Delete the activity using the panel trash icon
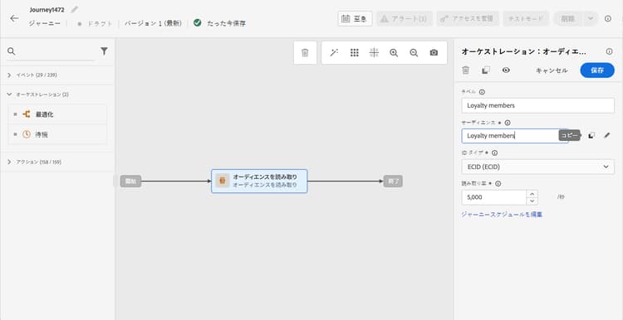The width and height of the screenshot is (623, 320). click(x=466, y=70)
